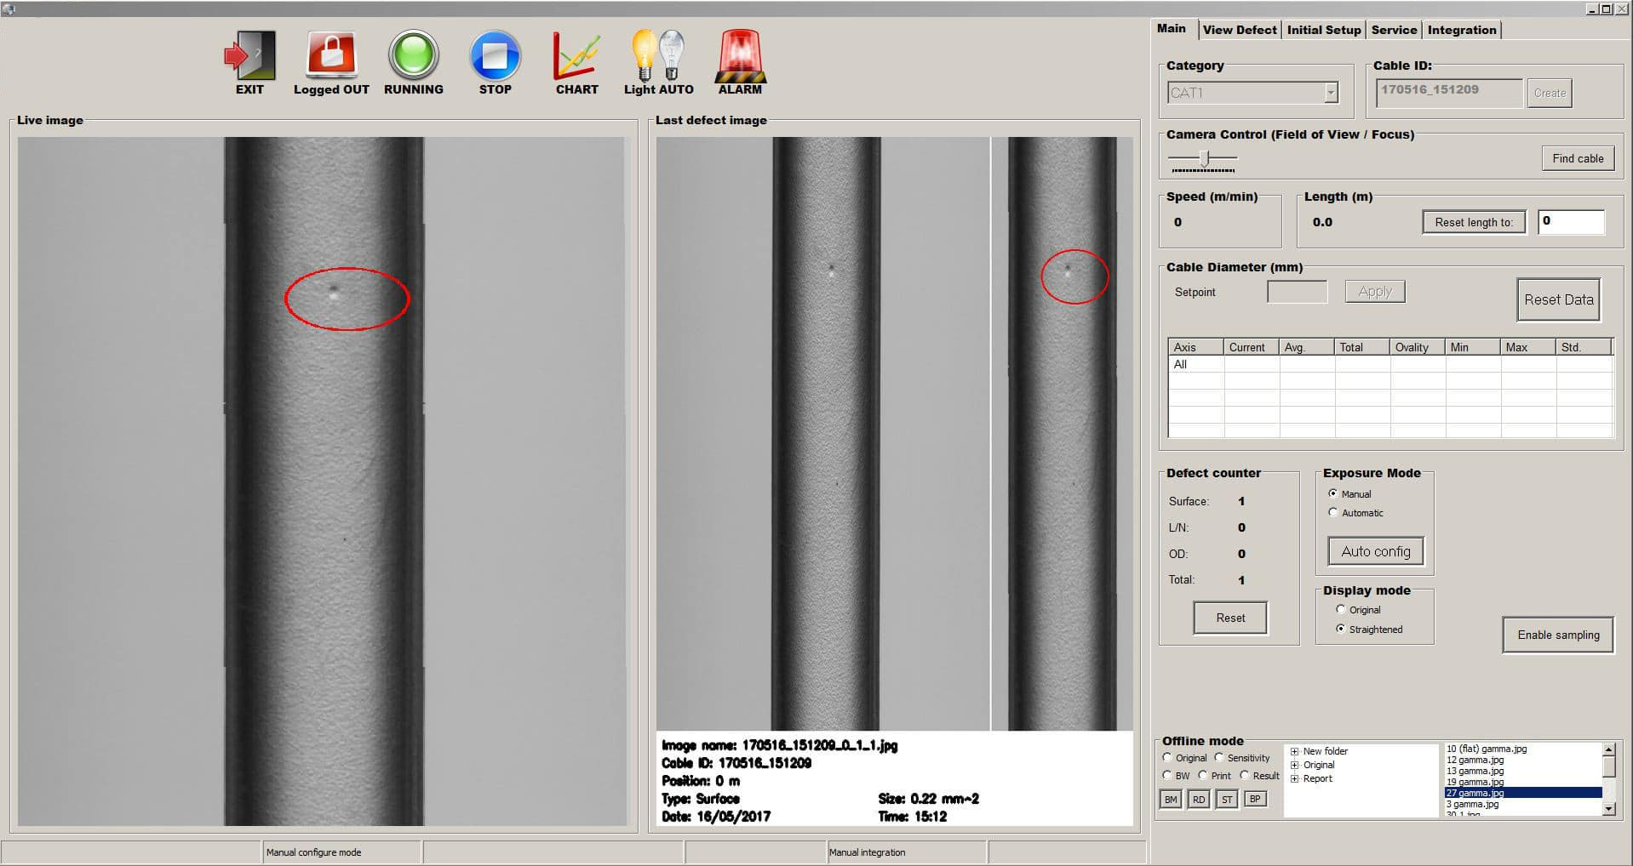Viewport: 1633px width, 866px height.
Task: Click the blue STOP icon
Action: point(496,55)
